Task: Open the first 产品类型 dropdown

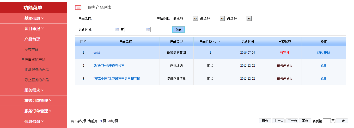Action: tap(185, 18)
